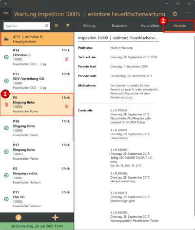Click the red trash icon of P3
Image resolution: width=195 pixels, height=230 pixels.
[6, 105]
